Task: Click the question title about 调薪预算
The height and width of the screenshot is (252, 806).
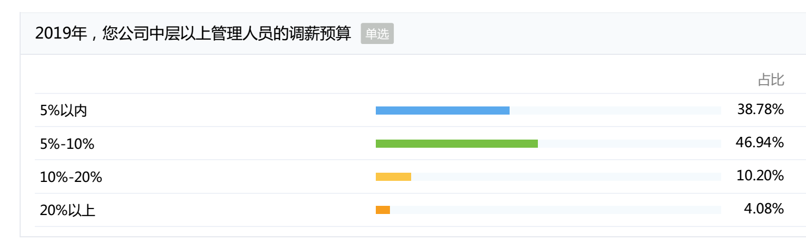Action: 193,34
